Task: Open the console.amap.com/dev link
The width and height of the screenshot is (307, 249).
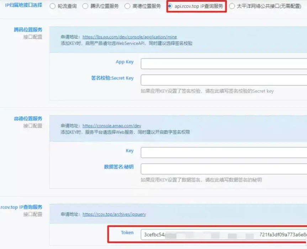Action: [112, 126]
